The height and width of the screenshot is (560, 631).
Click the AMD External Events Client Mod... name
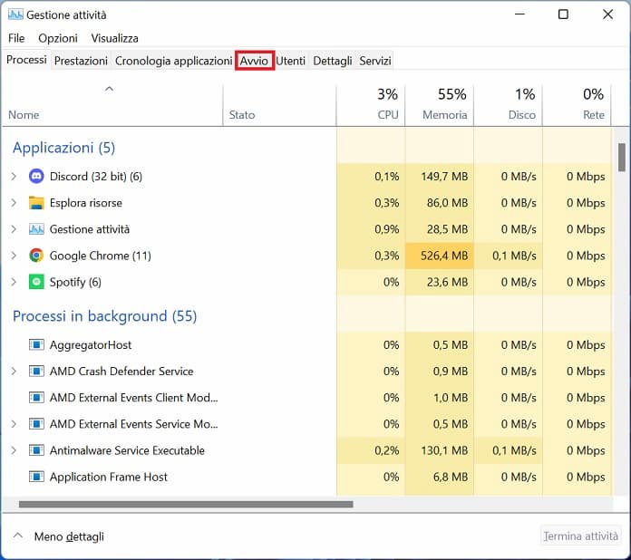133,398
